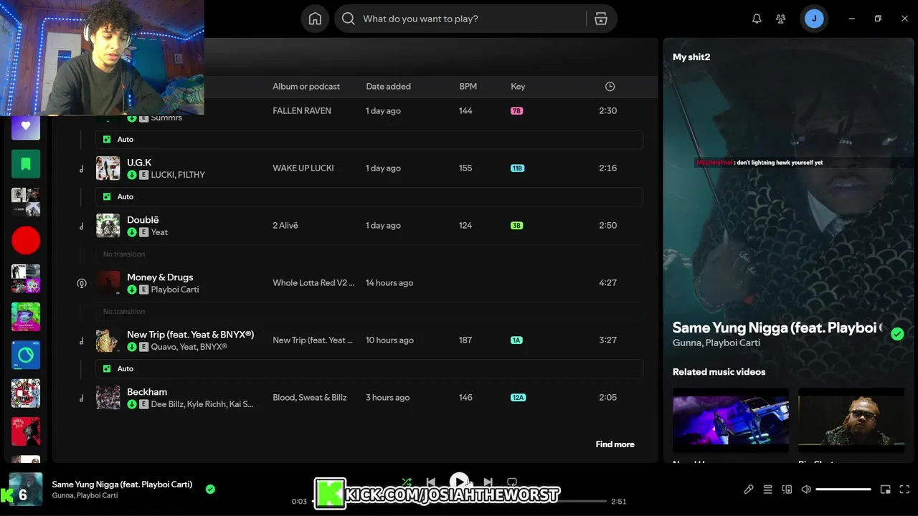918x516 pixels.
Task: Open Gunna, Playboi Carti in bottom player bar
Action: click(85, 495)
